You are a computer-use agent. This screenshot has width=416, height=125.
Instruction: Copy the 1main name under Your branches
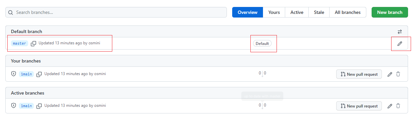(x=39, y=74)
